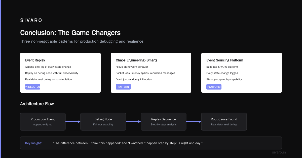The image size is (302, 158).
Task: Click the PATTERN badge
Action: (x=123, y=87)
